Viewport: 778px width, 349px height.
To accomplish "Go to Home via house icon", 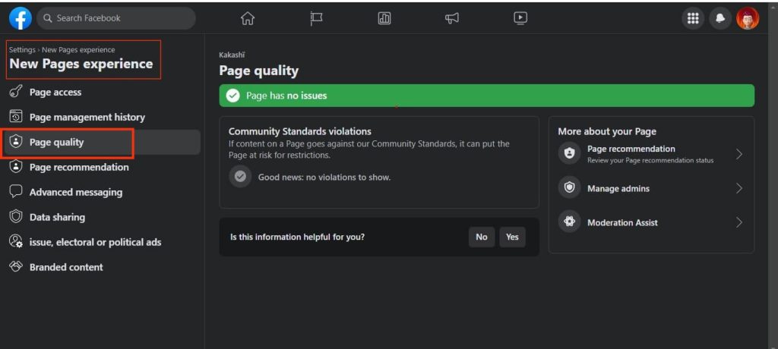I will click(x=247, y=18).
